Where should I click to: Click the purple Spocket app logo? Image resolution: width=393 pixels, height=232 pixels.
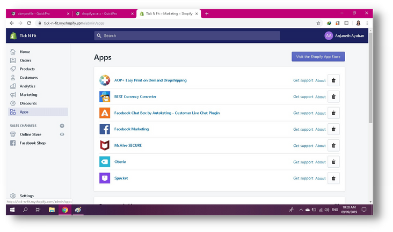[105, 178]
